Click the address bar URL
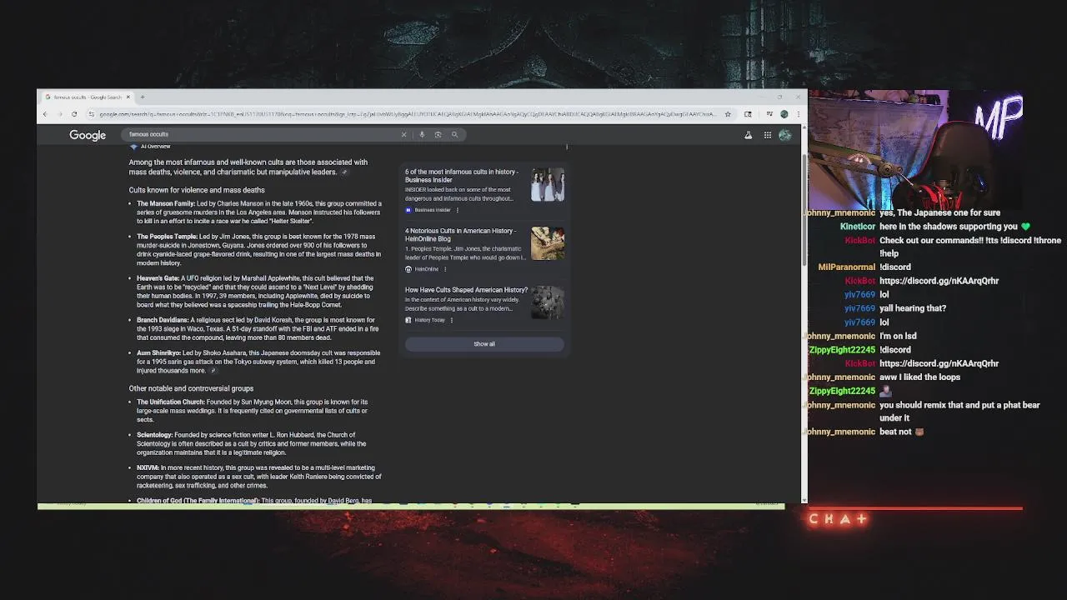The image size is (1067, 600). click(407, 114)
